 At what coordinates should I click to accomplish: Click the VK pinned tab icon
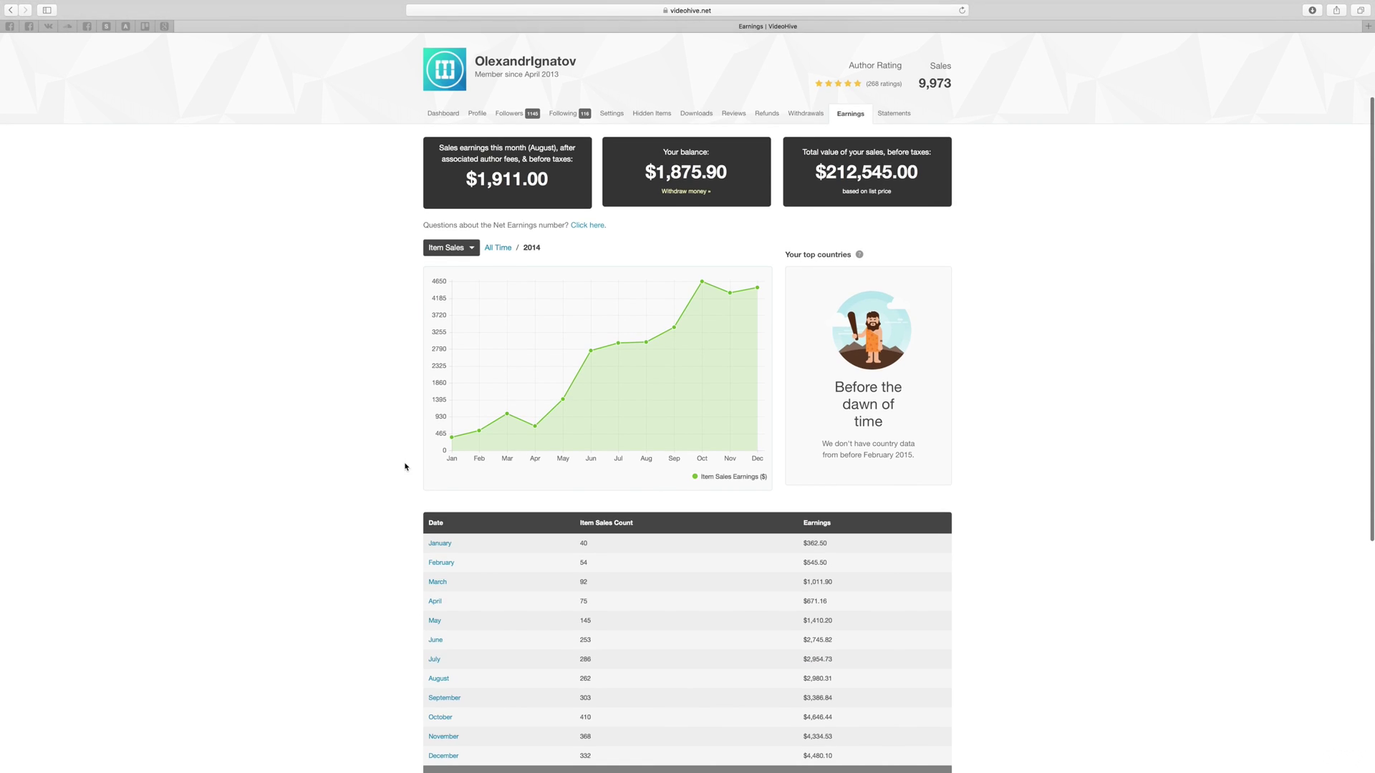pos(48,26)
